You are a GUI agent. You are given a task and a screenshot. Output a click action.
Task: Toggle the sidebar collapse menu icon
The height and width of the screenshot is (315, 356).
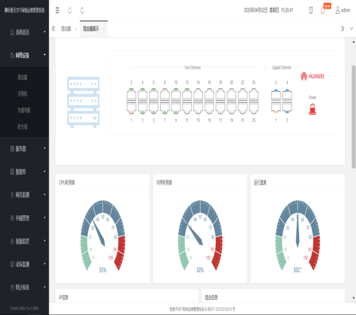tap(57, 10)
